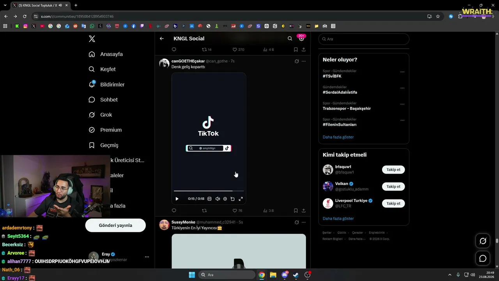Show hidden system tray icons
Screen dimensions: 499x281
point(449,275)
